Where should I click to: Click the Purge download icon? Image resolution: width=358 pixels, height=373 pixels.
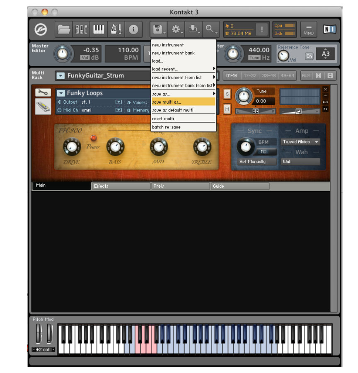tap(194, 29)
